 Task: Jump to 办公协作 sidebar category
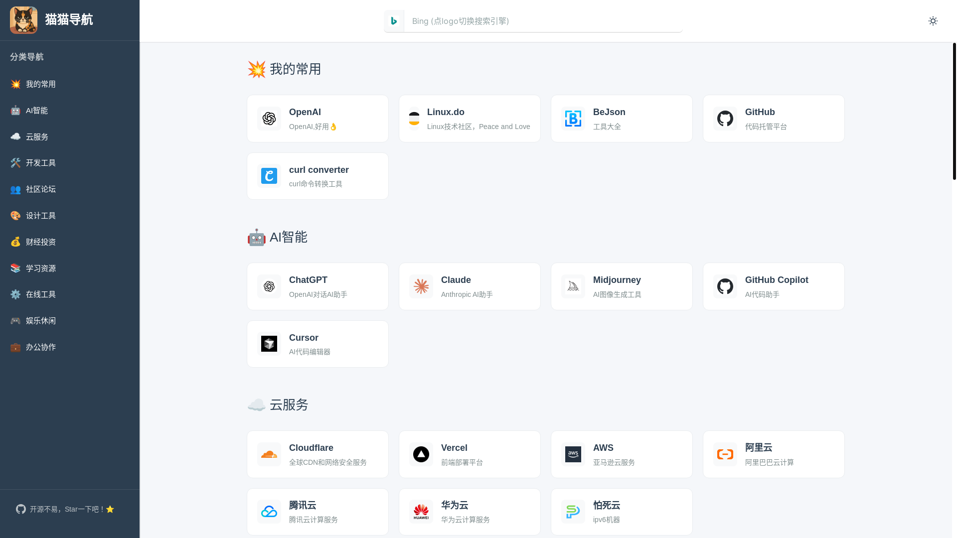70,347
